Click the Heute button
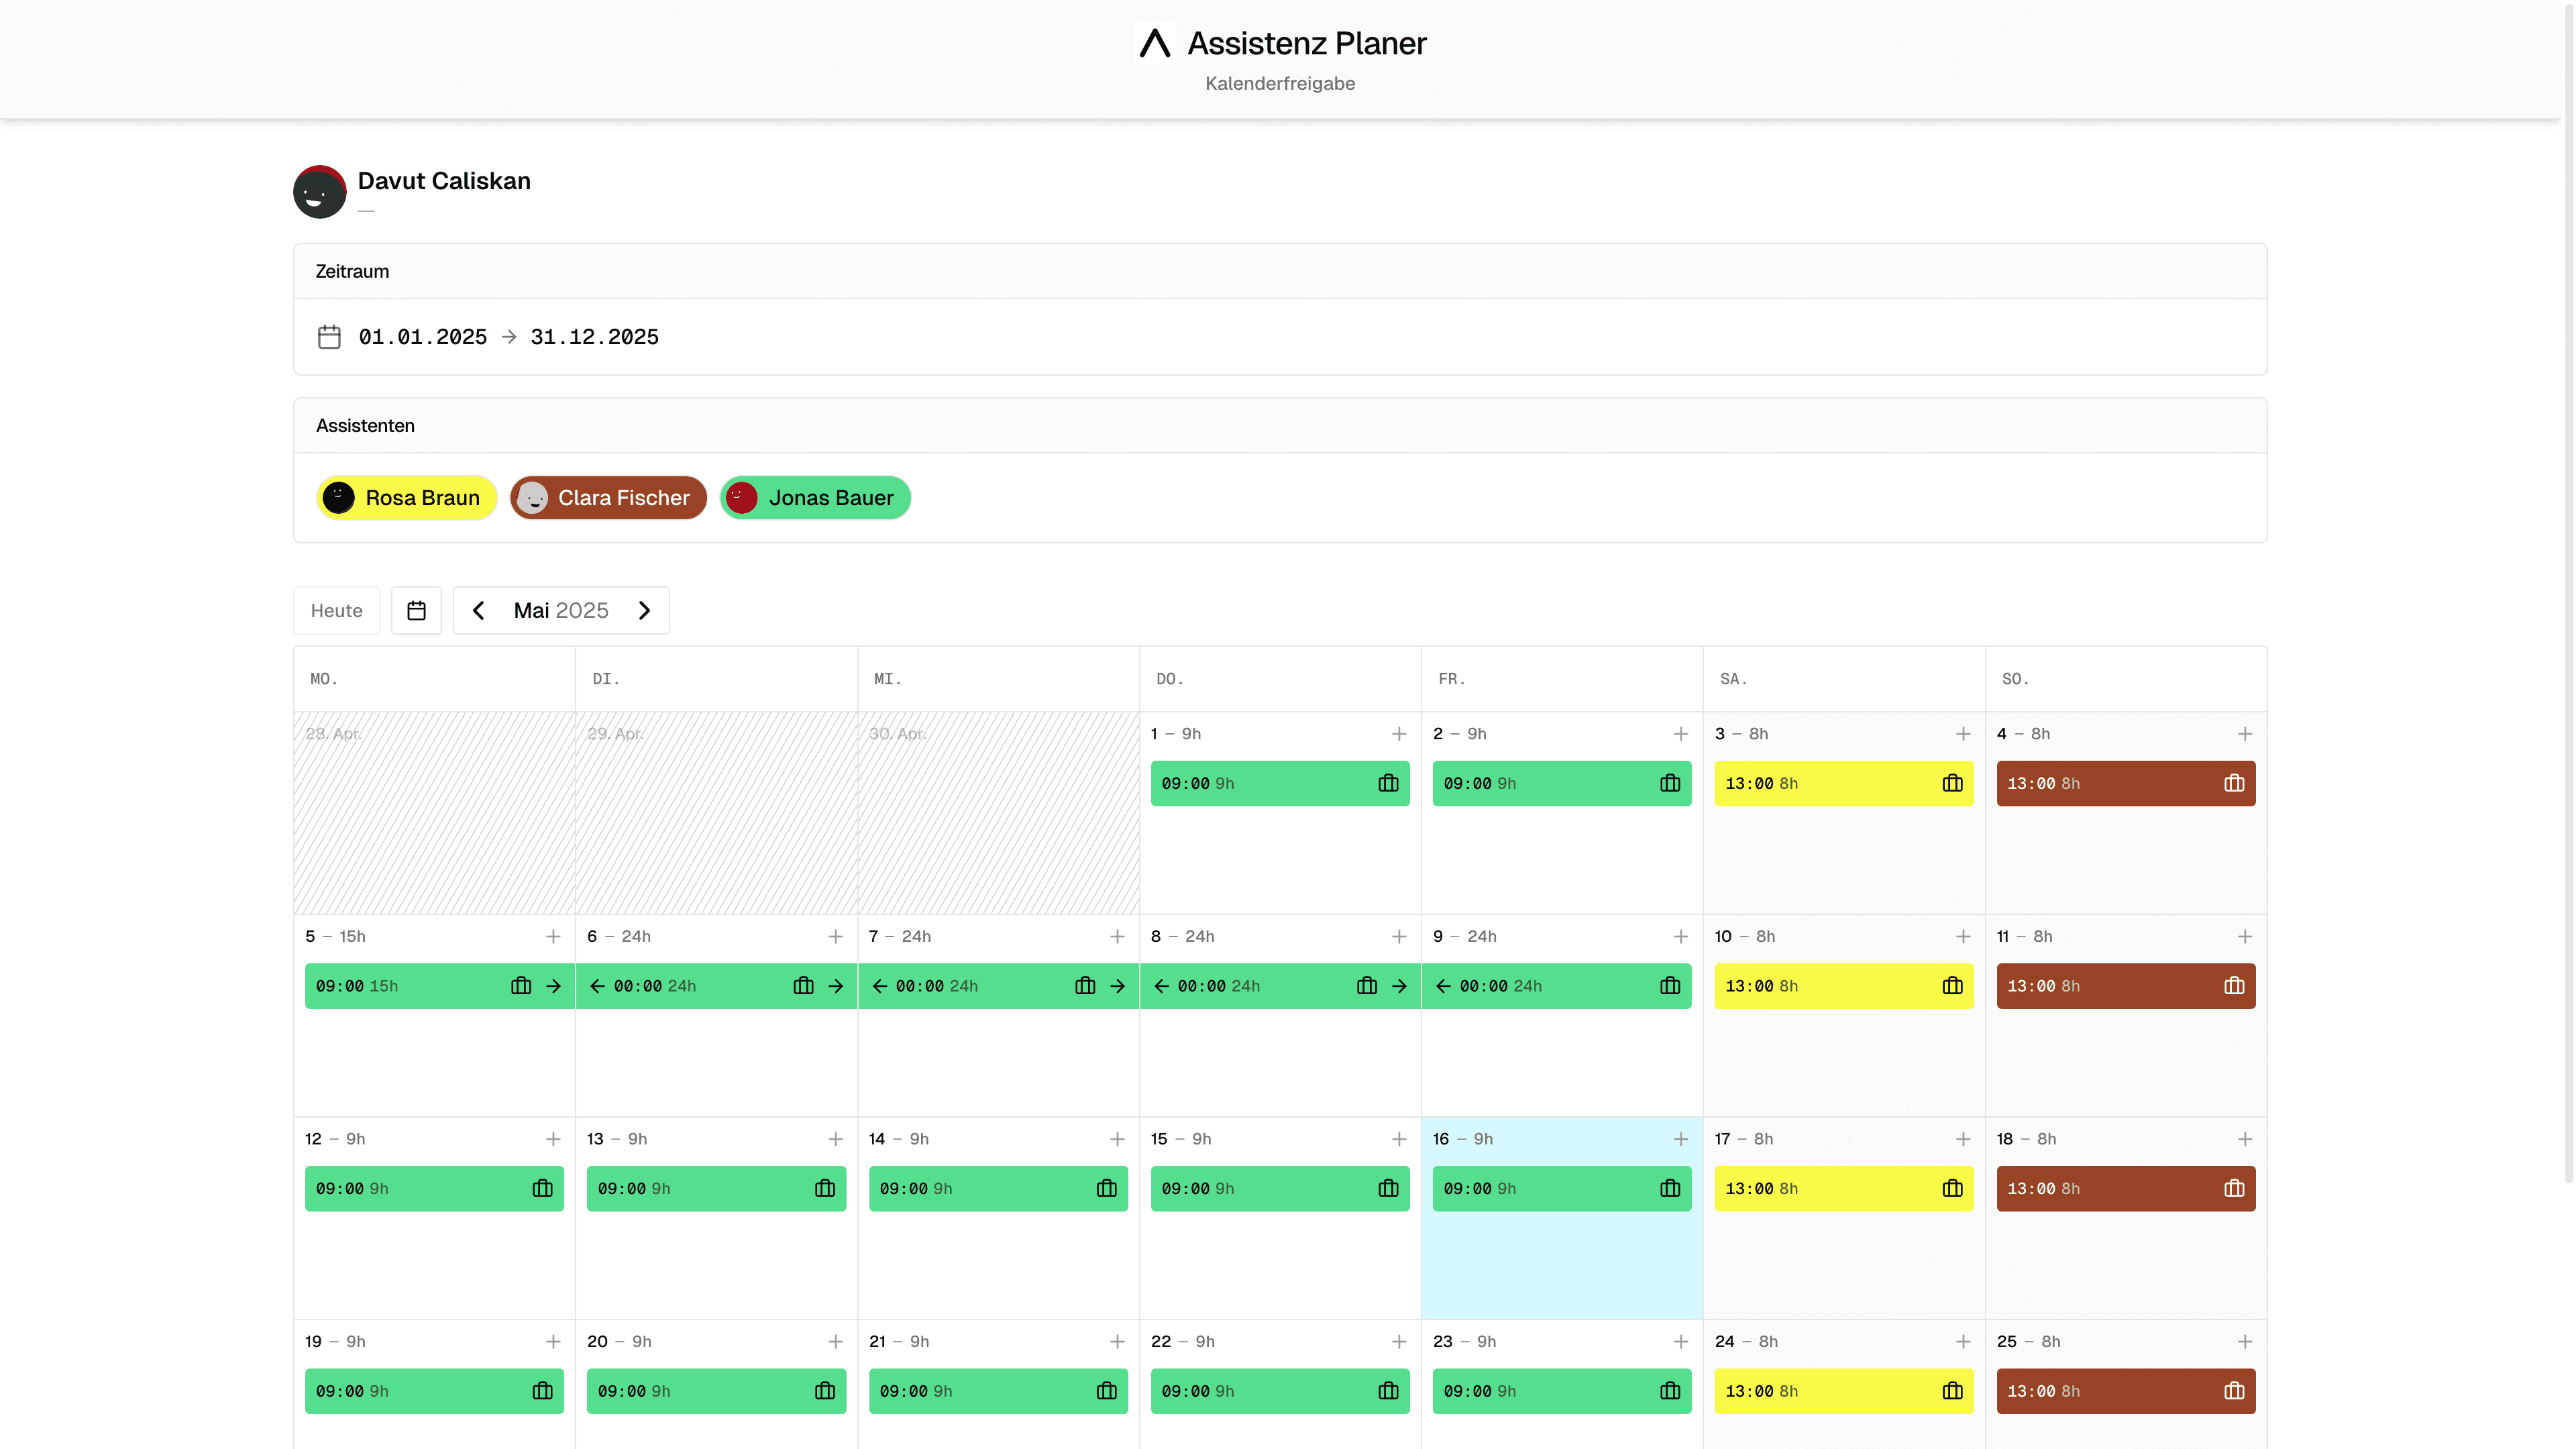Screen dimensions: 2576x1449 coord(336,610)
